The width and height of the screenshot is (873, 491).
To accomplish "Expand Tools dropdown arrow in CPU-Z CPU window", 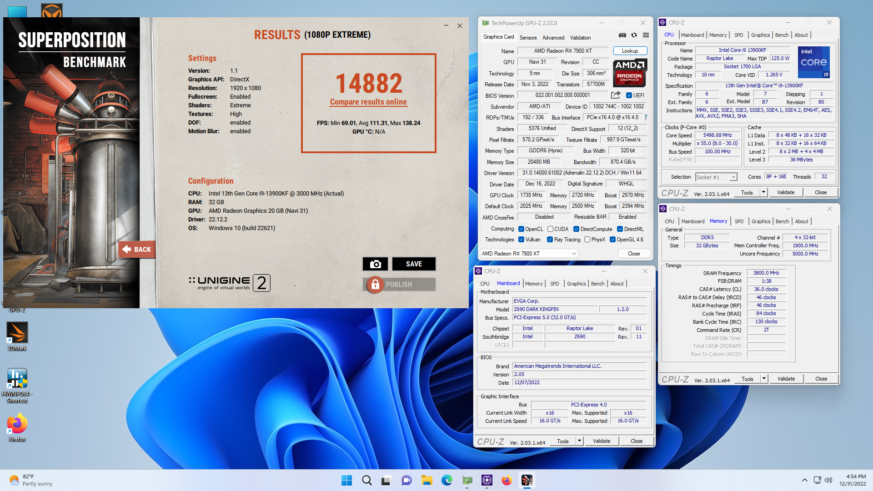I will (763, 192).
